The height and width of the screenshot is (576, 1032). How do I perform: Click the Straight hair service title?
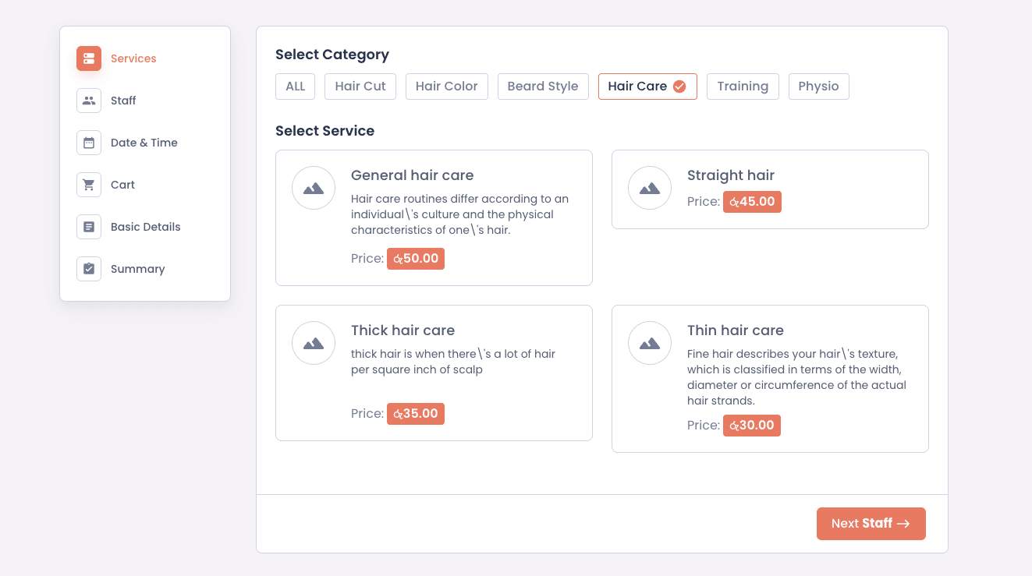pos(731,175)
